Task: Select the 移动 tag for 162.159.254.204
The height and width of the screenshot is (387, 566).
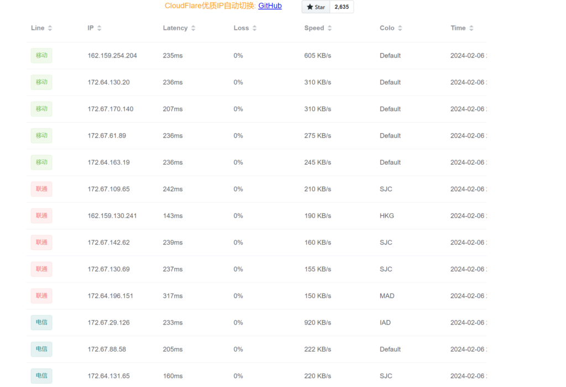Action: pos(41,56)
